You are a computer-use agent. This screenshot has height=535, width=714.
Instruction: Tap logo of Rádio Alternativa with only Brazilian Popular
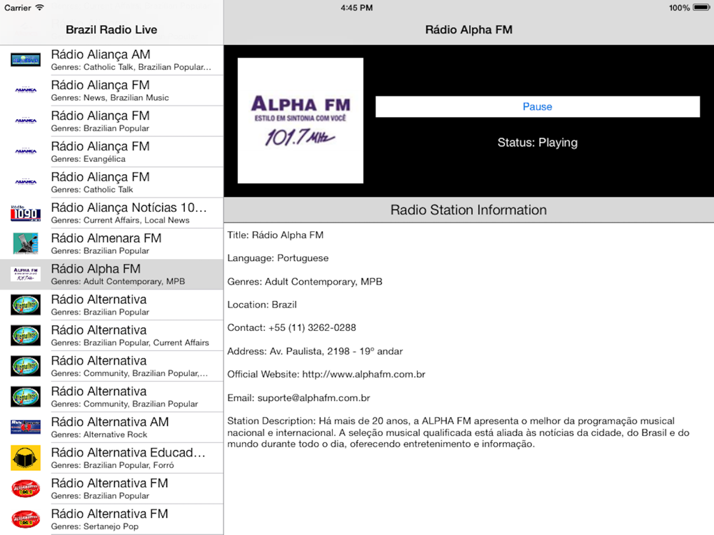[26, 305]
